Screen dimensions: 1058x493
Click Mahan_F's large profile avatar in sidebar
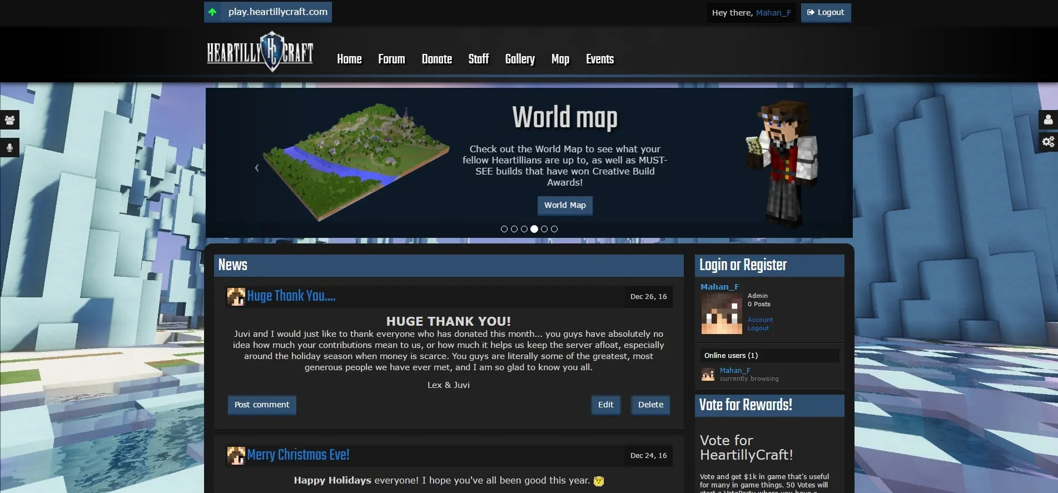722,313
